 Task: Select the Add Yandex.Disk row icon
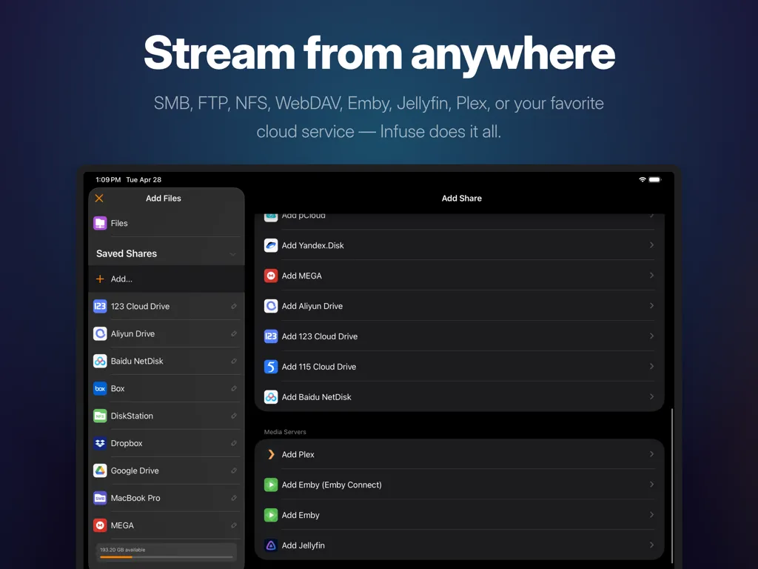point(271,245)
